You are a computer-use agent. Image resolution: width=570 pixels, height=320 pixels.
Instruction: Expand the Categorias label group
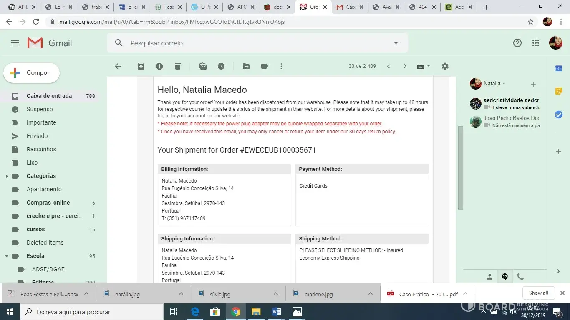pyautogui.click(x=6, y=176)
